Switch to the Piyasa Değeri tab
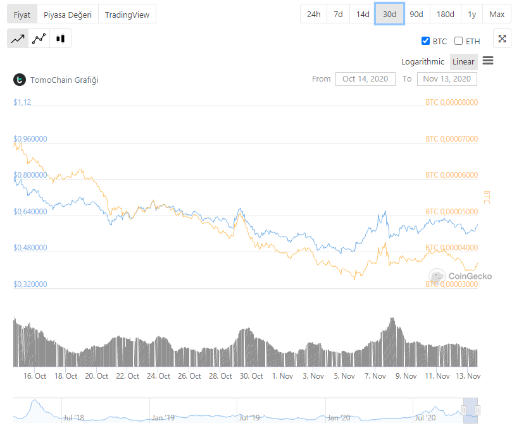519x440 pixels. click(68, 14)
